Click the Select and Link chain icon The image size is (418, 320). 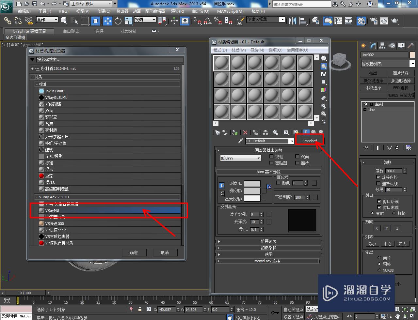pos(8,21)
